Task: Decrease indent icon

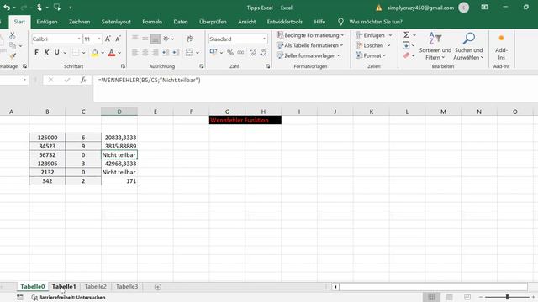Action: tap(166, 52)
